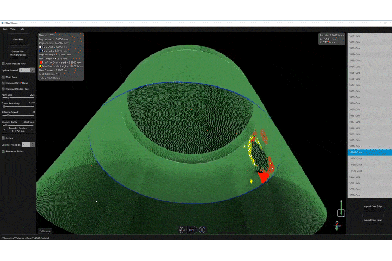Click the green up-axis indicator icon
392x261 pixels.
[x=341, y=207]
